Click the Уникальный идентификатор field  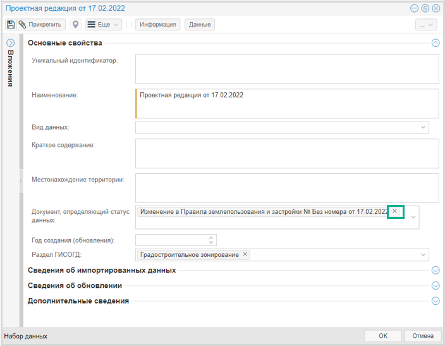point(287,69)
